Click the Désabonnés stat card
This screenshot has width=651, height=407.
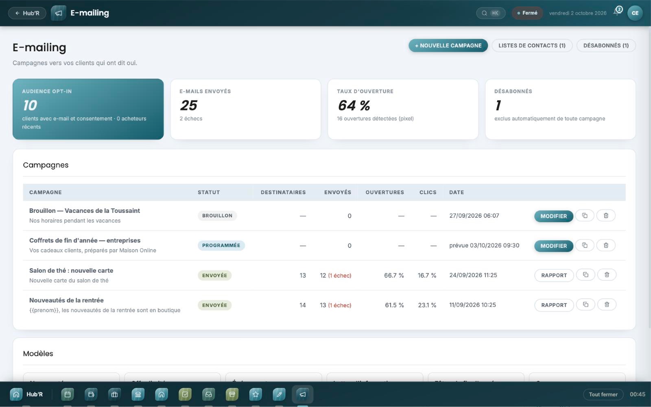(560, 109)
